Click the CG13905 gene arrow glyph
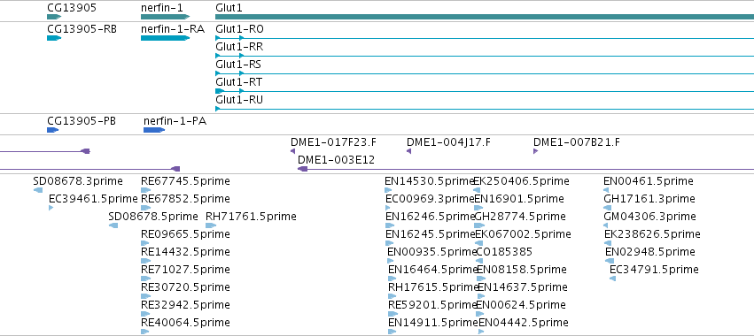 [x=54, y=17]
